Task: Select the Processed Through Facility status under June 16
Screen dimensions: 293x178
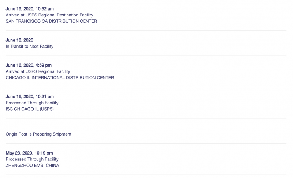Action: (32, 103)
